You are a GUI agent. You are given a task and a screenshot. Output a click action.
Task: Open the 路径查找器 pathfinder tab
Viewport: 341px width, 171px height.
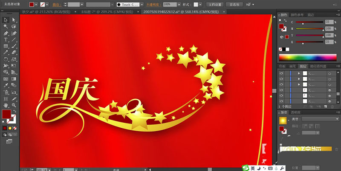tap(318, 66)
